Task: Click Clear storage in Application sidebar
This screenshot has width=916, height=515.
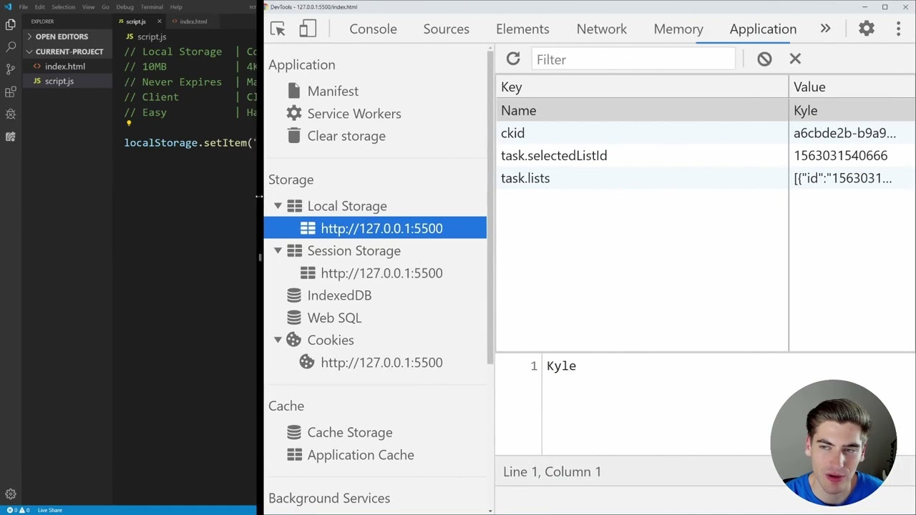Action: [x=346, y=136]
